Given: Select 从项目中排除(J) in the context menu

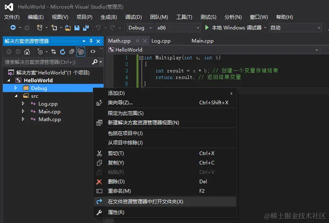Looking at the screenshot, I should [x=165, y=143].
